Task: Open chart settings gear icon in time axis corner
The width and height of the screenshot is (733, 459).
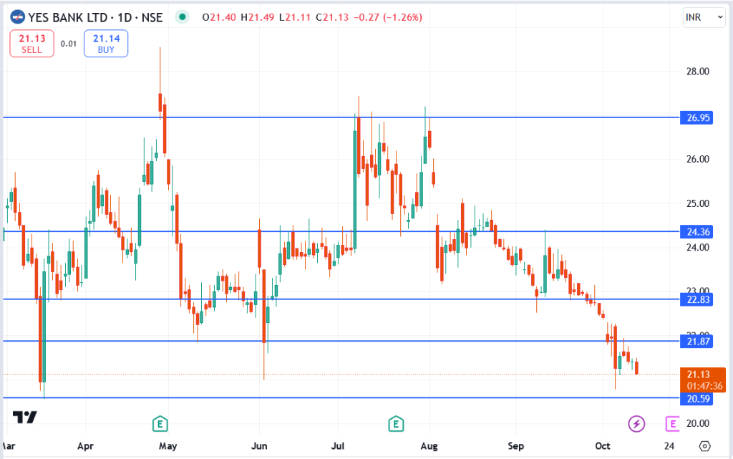Action: (x=704, y=446)
